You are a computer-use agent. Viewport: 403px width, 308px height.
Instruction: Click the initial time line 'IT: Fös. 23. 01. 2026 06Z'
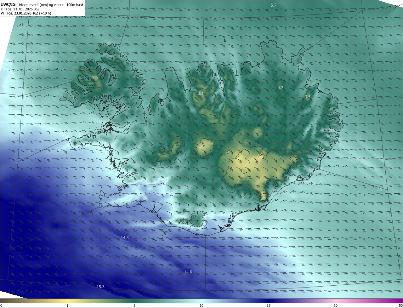(x=20, y=9)
